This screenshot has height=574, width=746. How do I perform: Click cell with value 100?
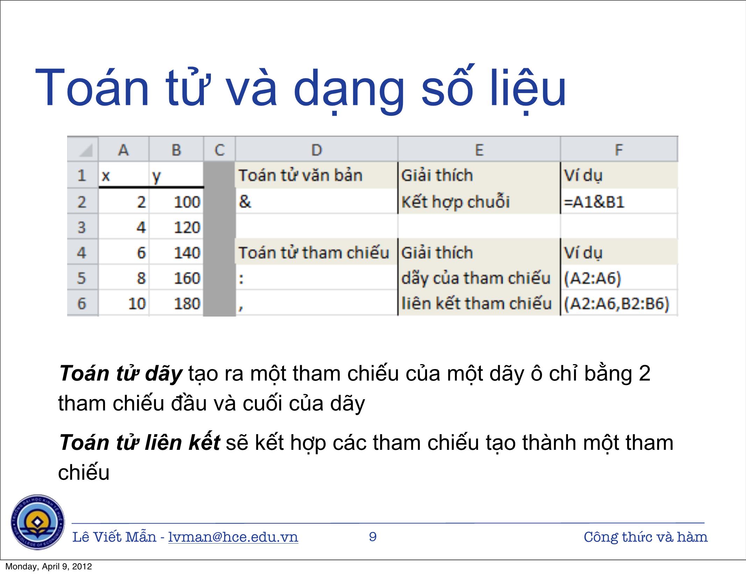click(176, 201)
